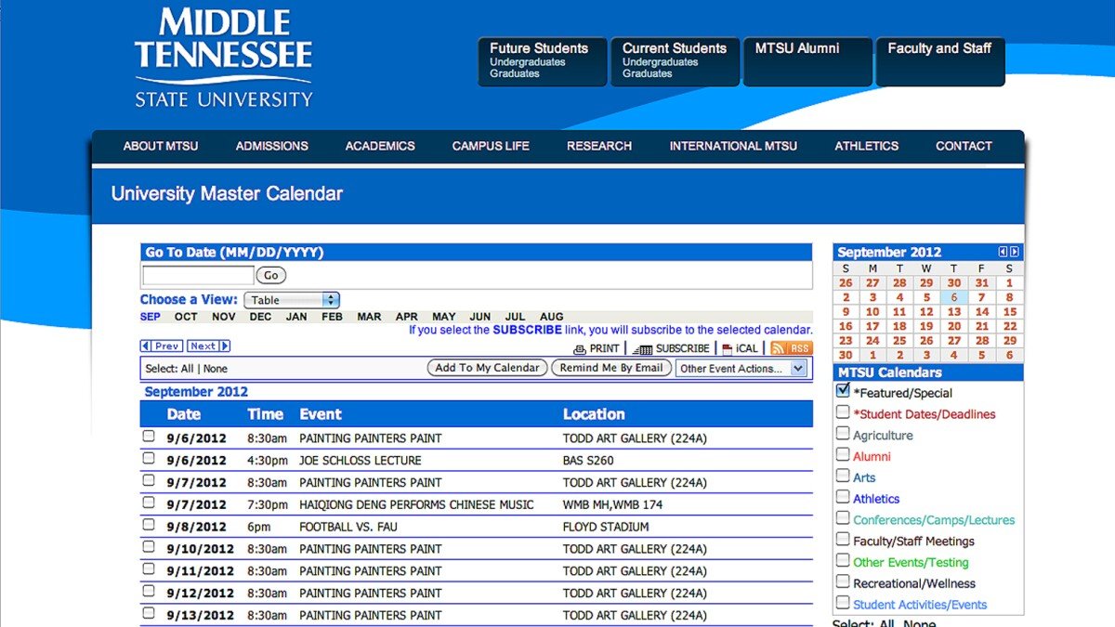Jump to the DEC month link
Image resolution: width=1115 pixels, height=627 pixels.
pos(260,317)
